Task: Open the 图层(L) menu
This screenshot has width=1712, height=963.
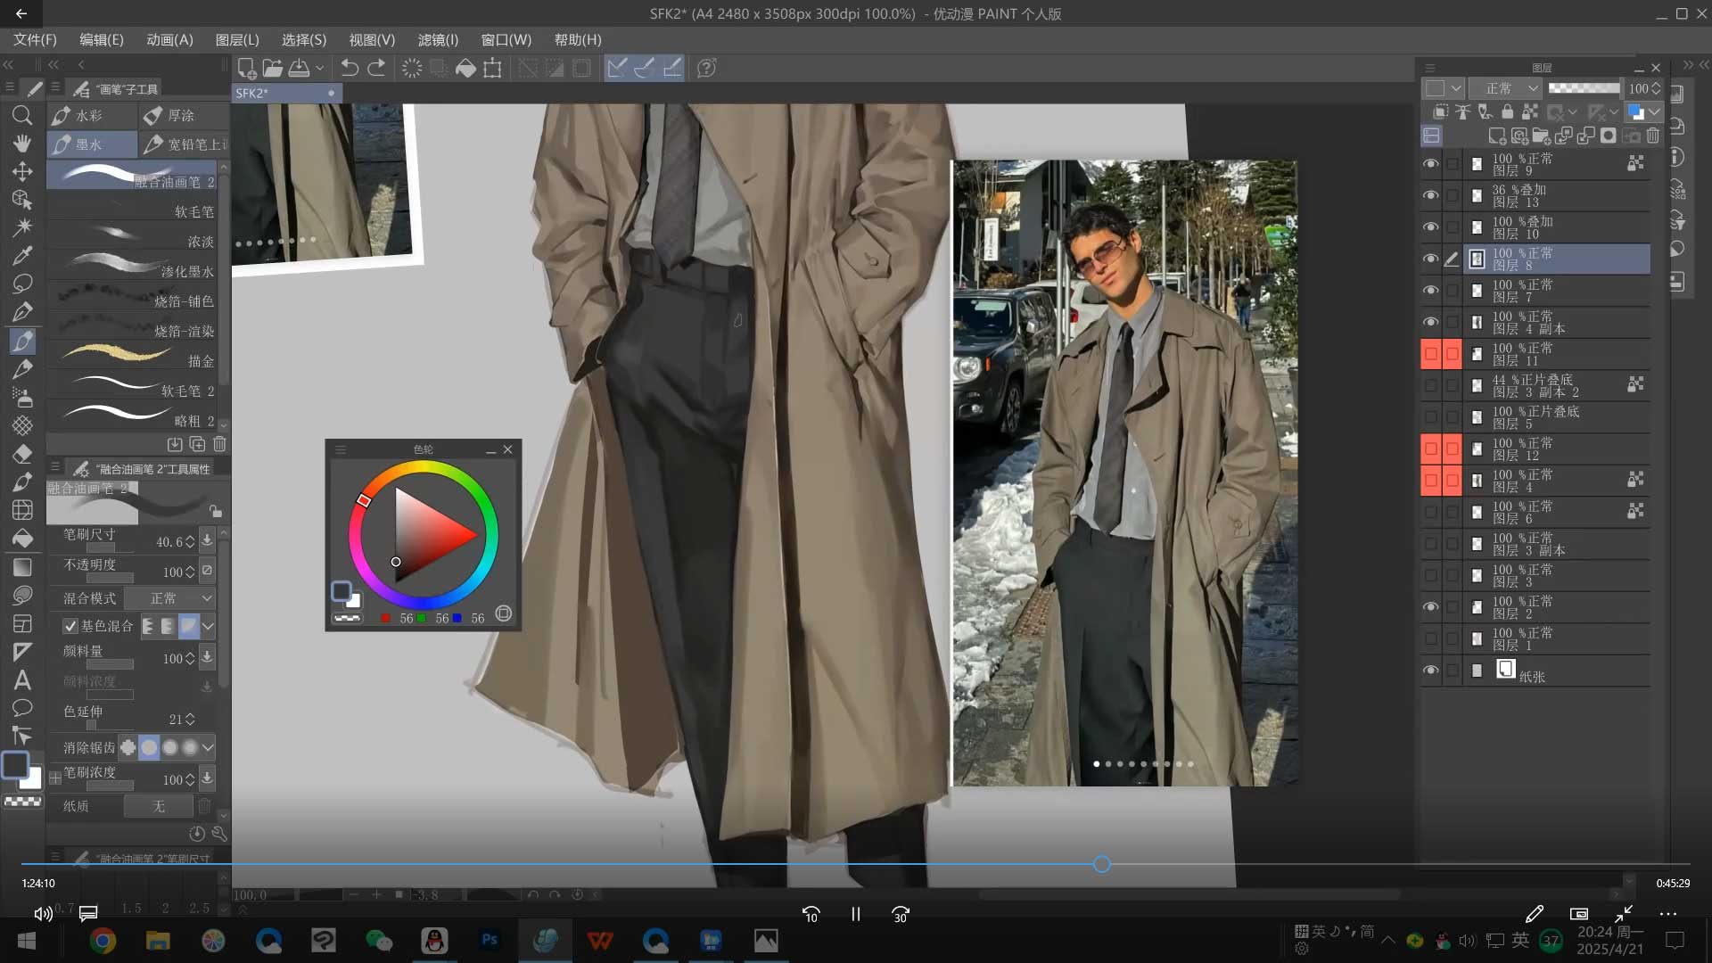Action: pyautogui.click(x=237, y=40)
